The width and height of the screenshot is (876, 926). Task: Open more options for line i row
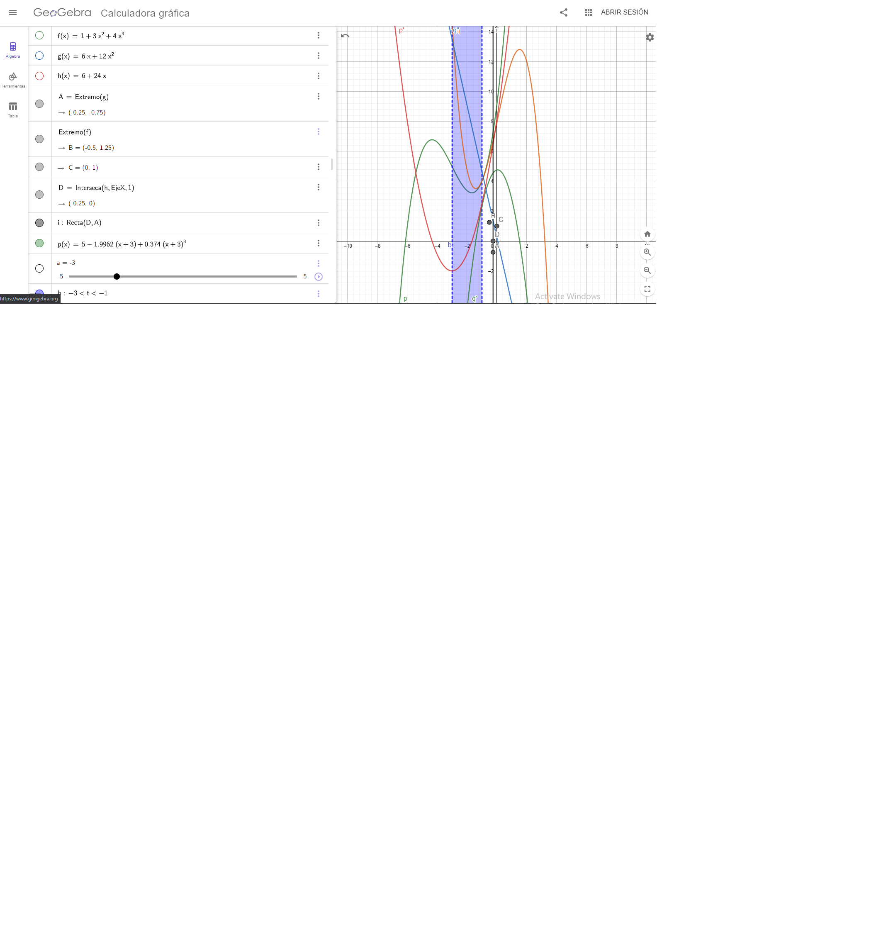[319, 223]
